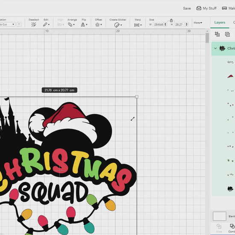Collapse the Christmas group chevron

tap(215, 48)
